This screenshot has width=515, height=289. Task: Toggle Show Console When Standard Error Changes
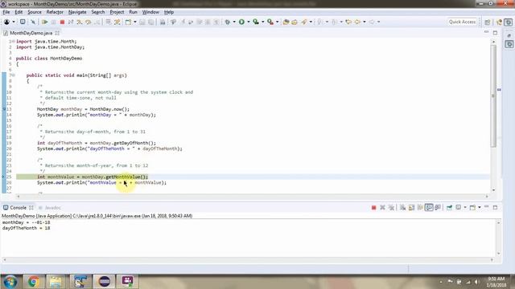coord(438,207)
